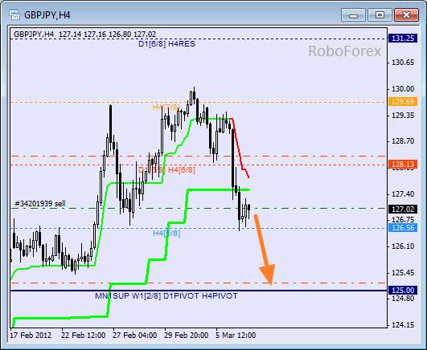Click the GBPJPY chart window icon

(x=14, y=14)
